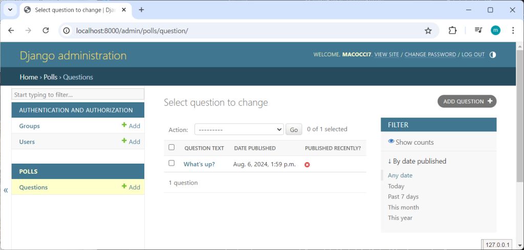Tick the select-all checkbox in the table header
The height and width of the screenshot is (250, 524).
coord(171,148)
